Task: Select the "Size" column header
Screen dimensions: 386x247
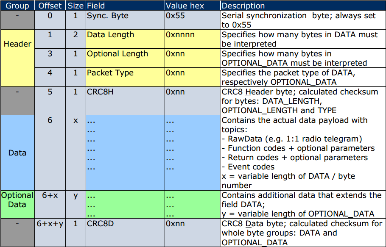Action: tap(76, 6)
